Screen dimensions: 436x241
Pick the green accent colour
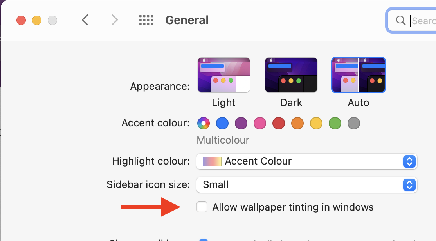[335, 124]
